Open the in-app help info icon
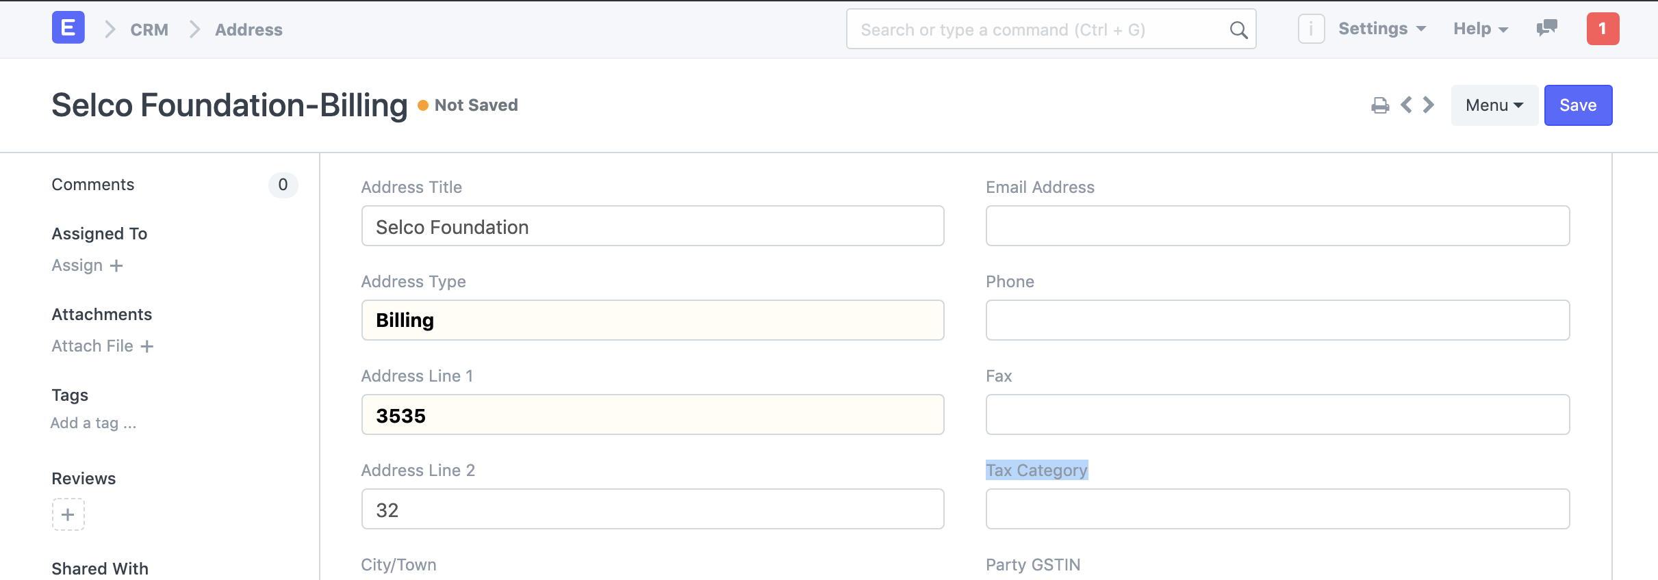The width and height of the screenshot is (1658, 580). [1312, 29]
